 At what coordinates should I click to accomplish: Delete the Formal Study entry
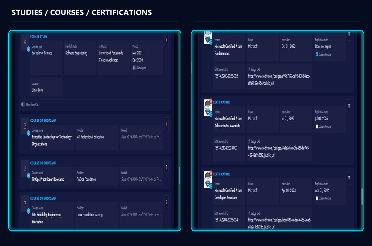(167, 40)
